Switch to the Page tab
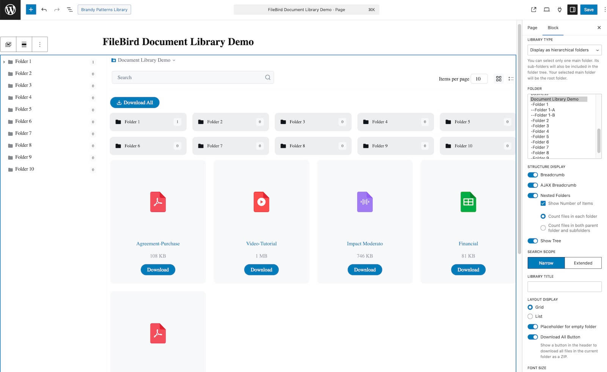 (x=532, y=28)
